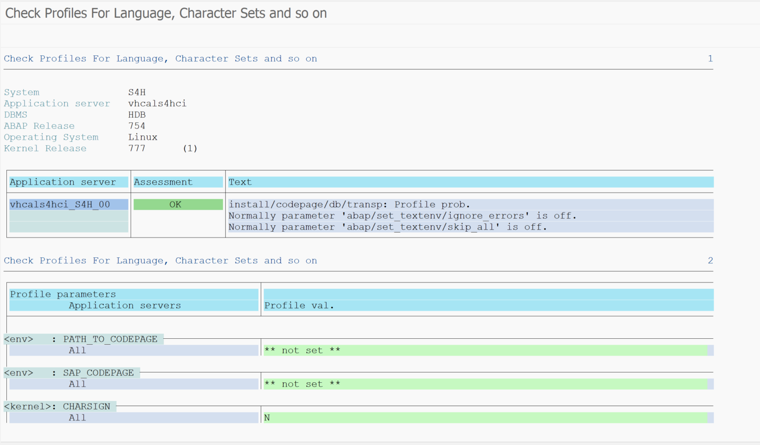The width and height of the screenshot is (760, 445).
Task: Select the install/codepage/db/transp message row
Action: [349, 204]
